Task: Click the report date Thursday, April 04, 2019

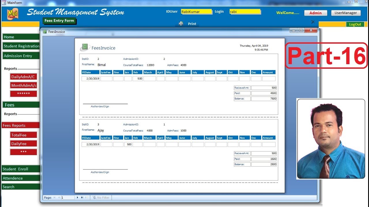Action: point(254,46)
